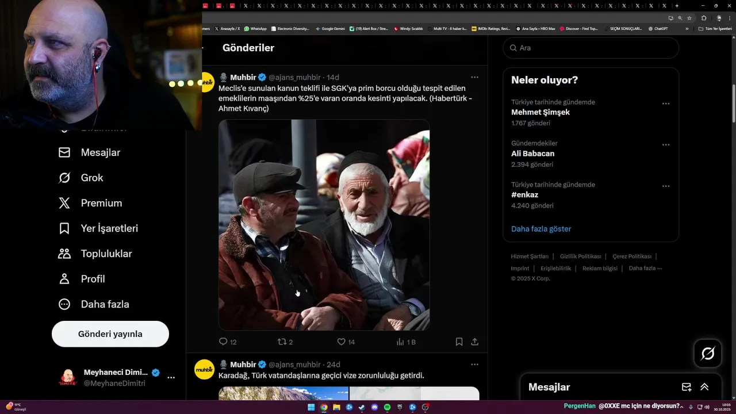Open Ali Babacan trending topic
This screenshot has width=736, height=414.
pyautogui.click(x=533, y=154)
